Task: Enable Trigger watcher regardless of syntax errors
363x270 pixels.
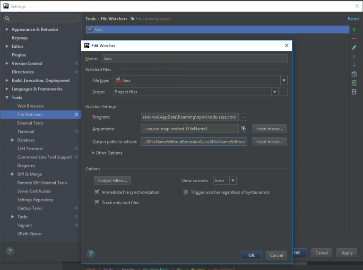Action: point(186,192)
